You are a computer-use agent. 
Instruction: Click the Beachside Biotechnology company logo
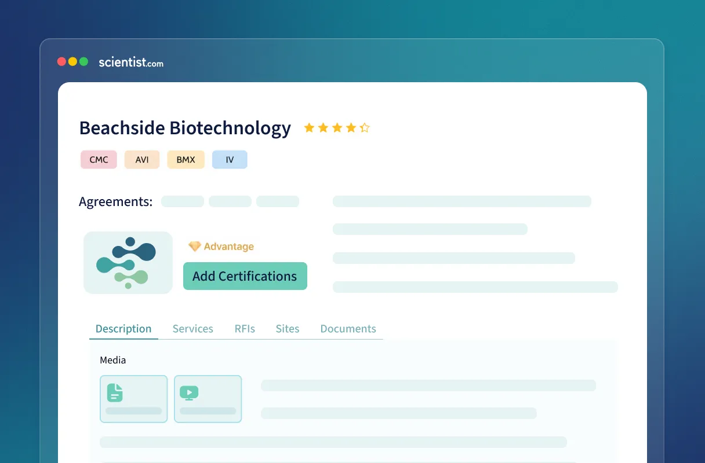point(128,263)
